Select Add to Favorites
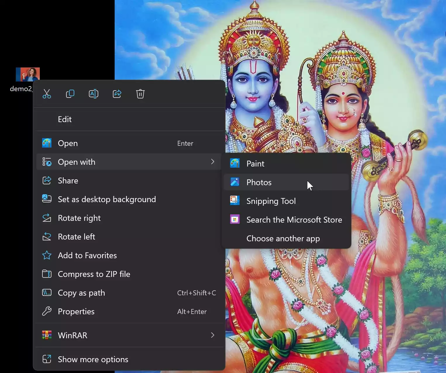Screen dimensions: 446x373 pos(129,255)
